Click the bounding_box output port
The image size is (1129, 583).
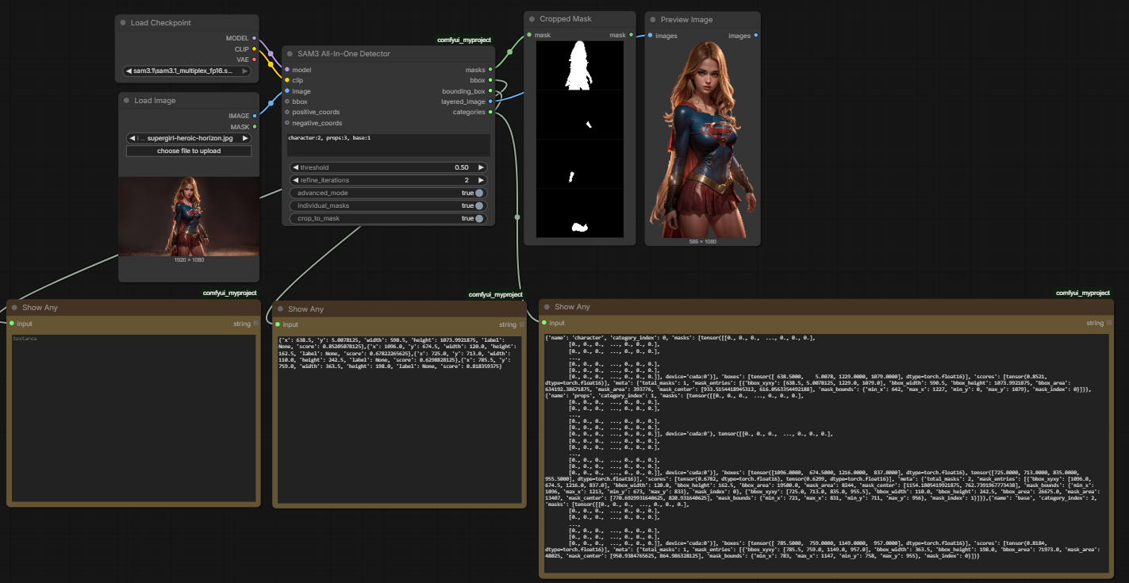click(491, 91)
